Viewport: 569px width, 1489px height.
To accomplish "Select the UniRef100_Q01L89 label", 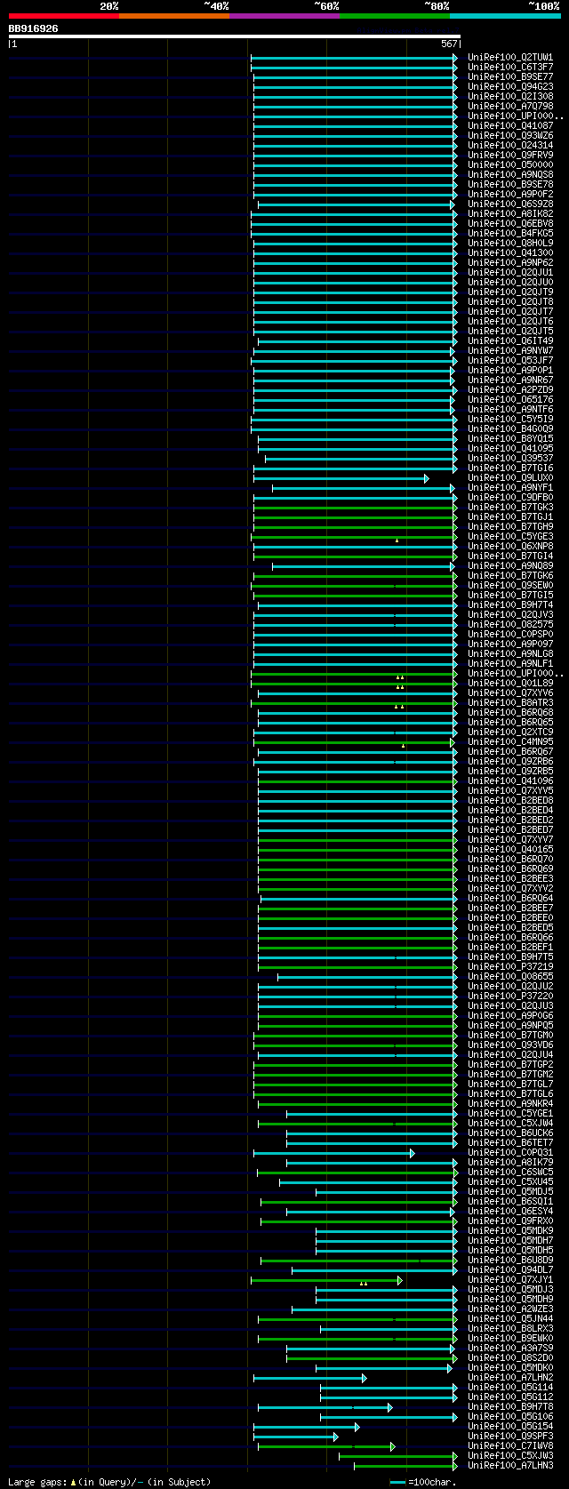I will click(x=510, y=683).
